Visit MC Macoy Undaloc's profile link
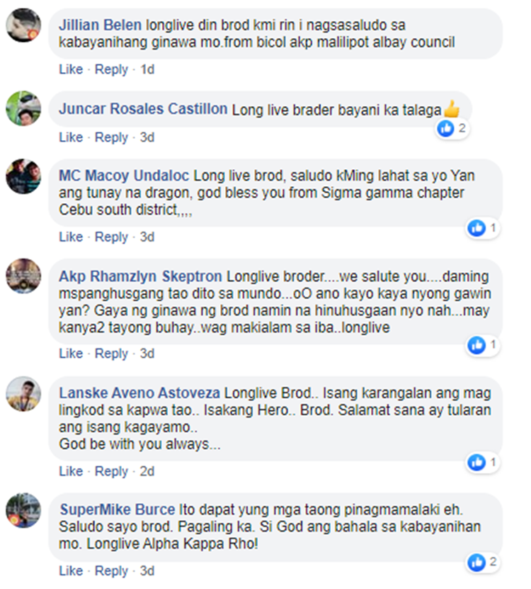Viewport: 531px width, 589px height. pyautogui.click(x=124, y=176)
